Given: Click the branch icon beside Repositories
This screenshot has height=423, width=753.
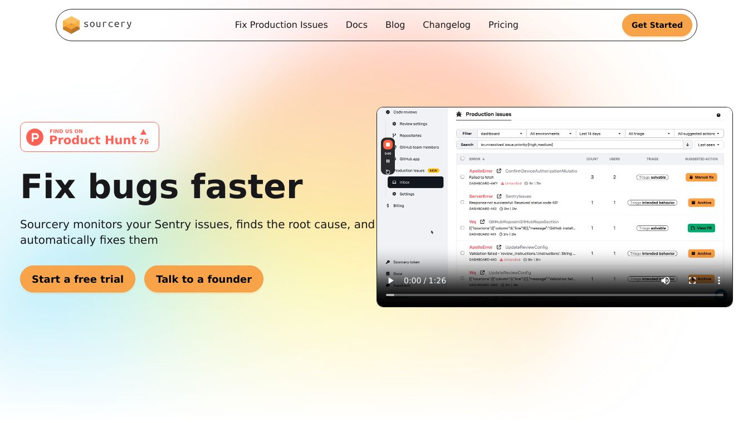Looking at the screenshot, I should click(394, 136).
